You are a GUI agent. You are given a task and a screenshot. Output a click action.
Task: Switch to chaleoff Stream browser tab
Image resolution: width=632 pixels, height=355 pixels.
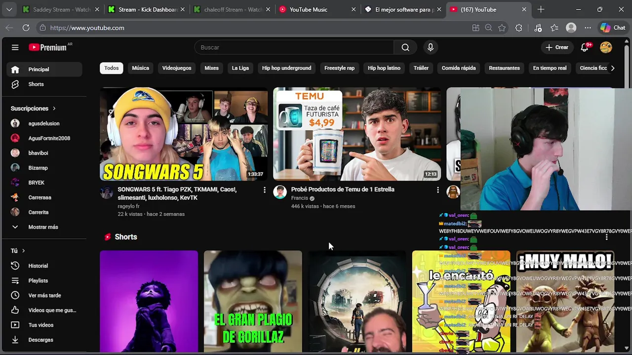[231, 9]
